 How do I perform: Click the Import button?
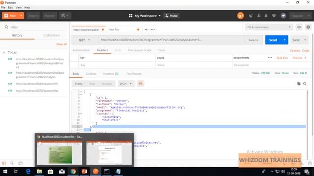point(33,16)
